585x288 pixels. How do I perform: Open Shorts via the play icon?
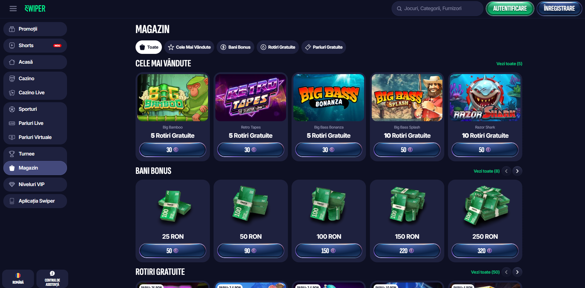coord(12,46)
